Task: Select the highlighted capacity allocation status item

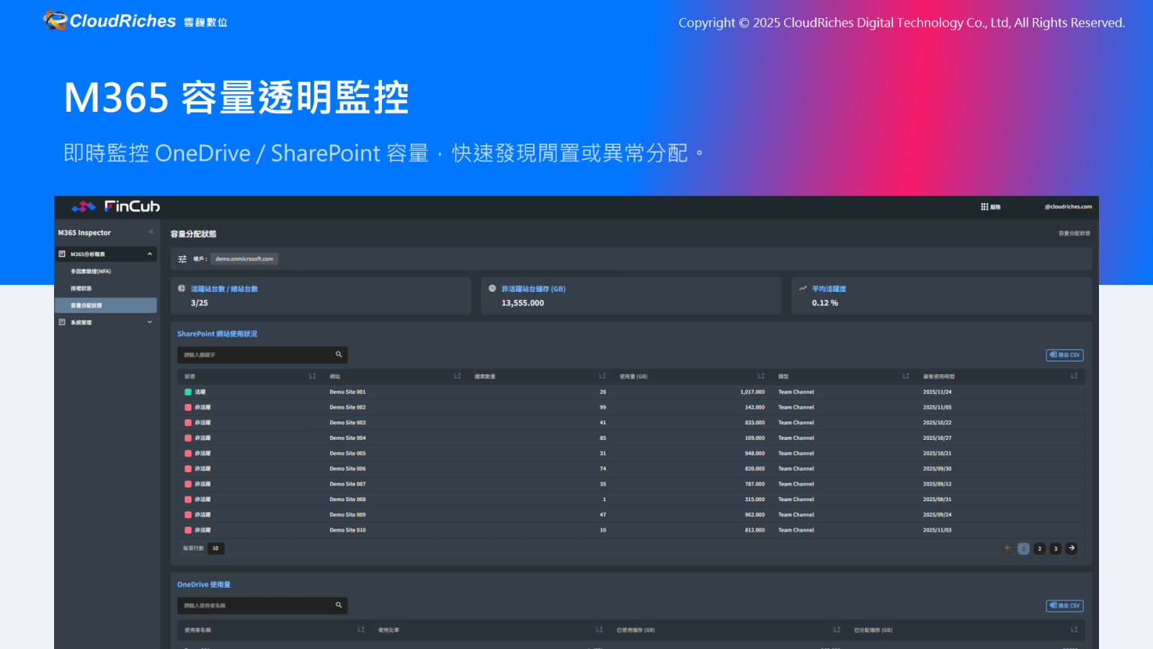Action: (106, 306)
